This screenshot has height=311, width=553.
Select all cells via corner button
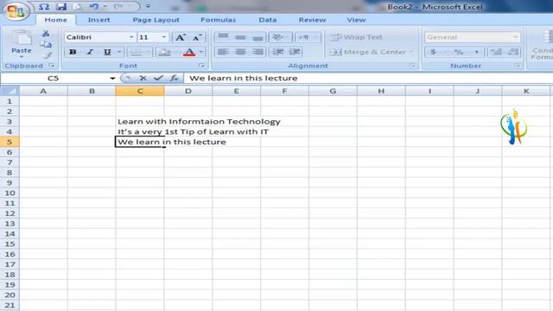(10, 91)
